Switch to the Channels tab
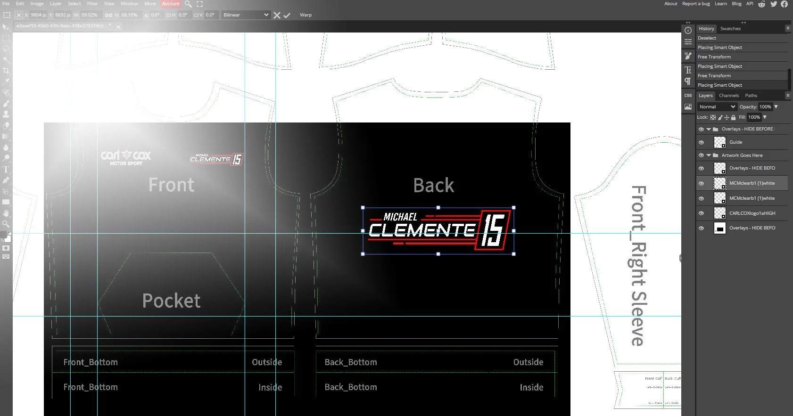The width and height of the screenshot is (793, 416). click(x=729, y=96)
